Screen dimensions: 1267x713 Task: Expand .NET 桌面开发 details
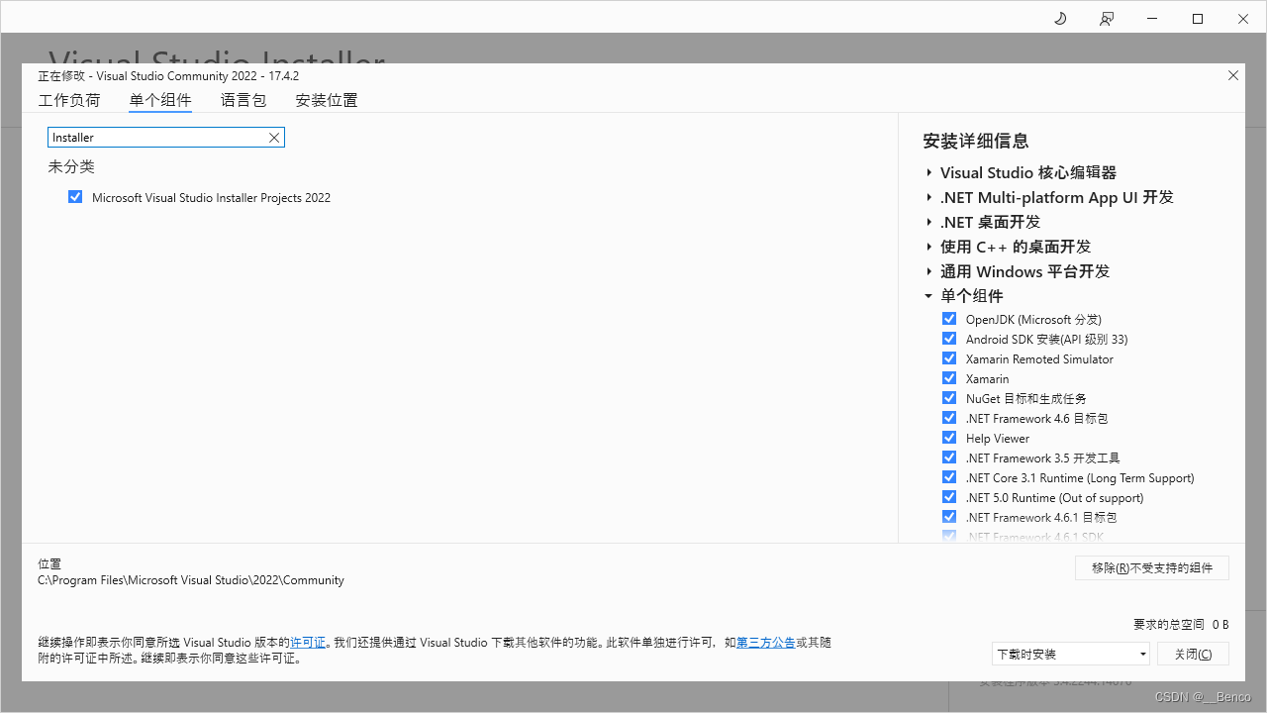click(x=928, y=222)
